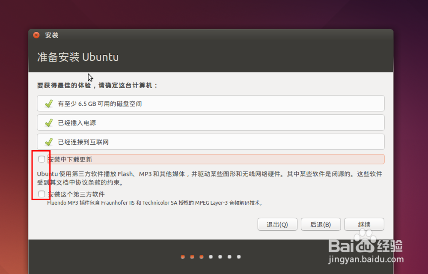Click 退出(Q) to quit the installer

tap(277, 224)
